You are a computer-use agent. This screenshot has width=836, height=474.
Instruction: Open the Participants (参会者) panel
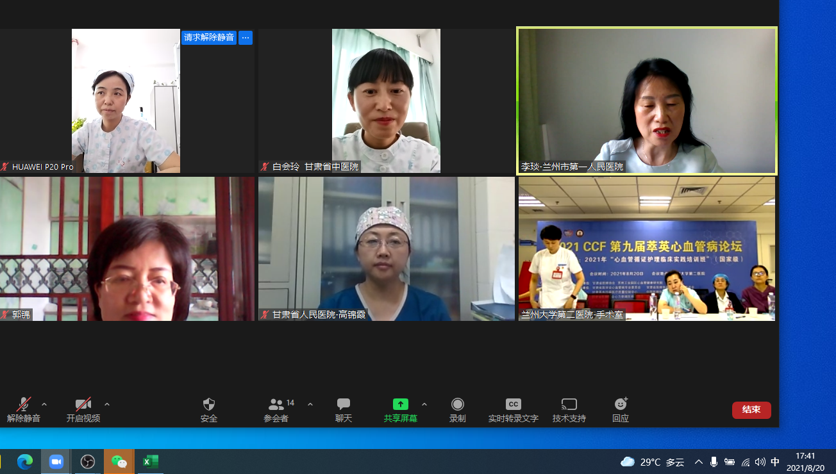[x=276, y=405]
